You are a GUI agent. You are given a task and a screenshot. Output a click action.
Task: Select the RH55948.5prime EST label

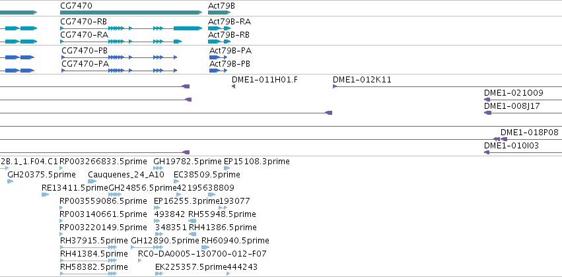pos(222,214)
